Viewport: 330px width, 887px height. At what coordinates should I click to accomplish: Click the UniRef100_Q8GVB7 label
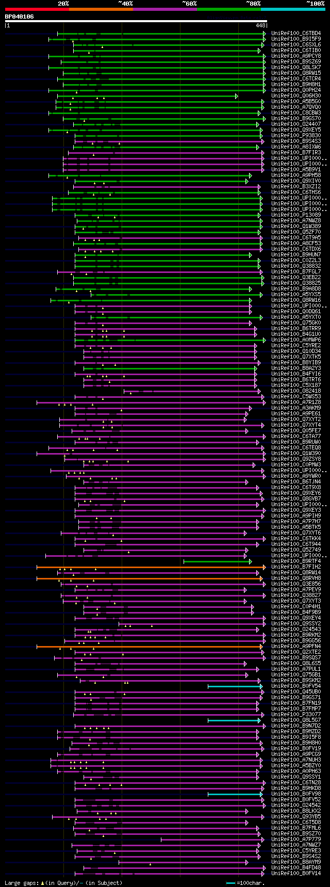click(296, 499)
